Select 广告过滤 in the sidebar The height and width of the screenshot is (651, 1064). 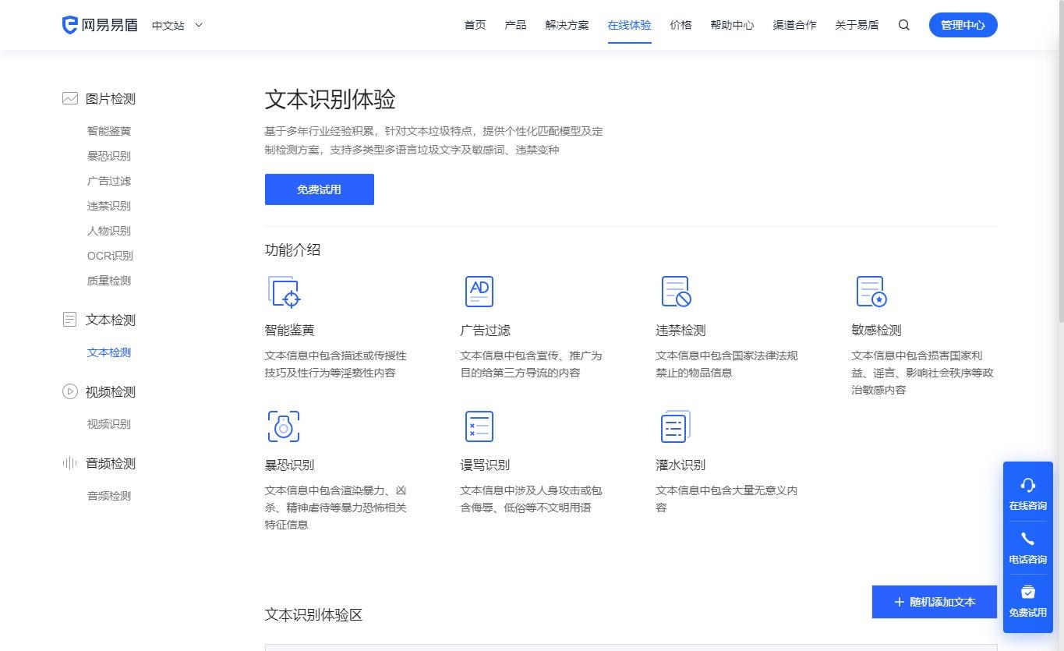[109, 181]
